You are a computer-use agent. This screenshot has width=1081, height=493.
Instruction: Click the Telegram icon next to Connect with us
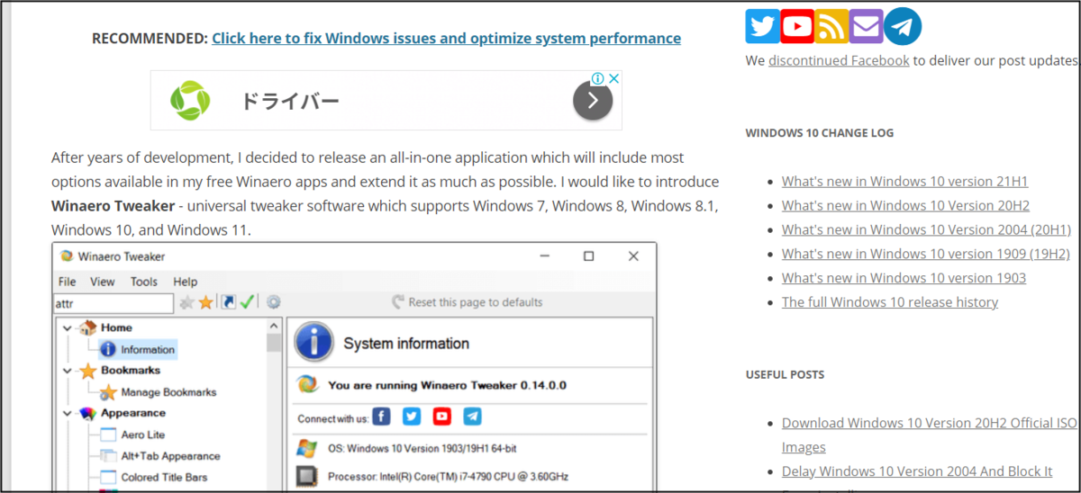tap(472, 417)
